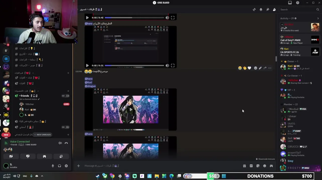Open Steam from the taskbar
The width and height of the screenshot is (322, 180).
pos(98,176)
